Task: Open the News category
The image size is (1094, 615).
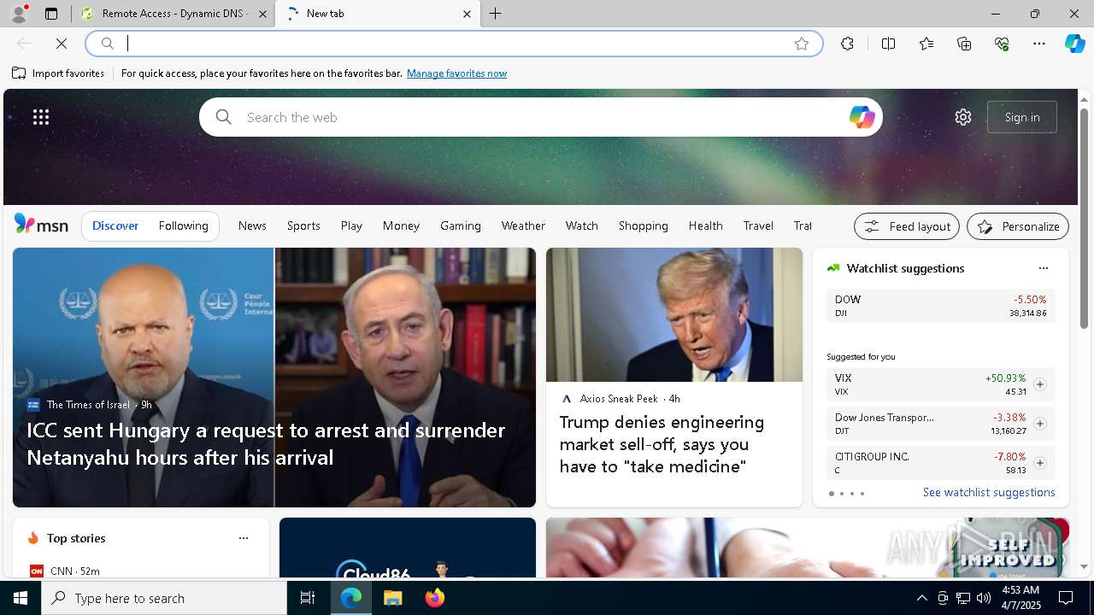Action: coord(252,225)
